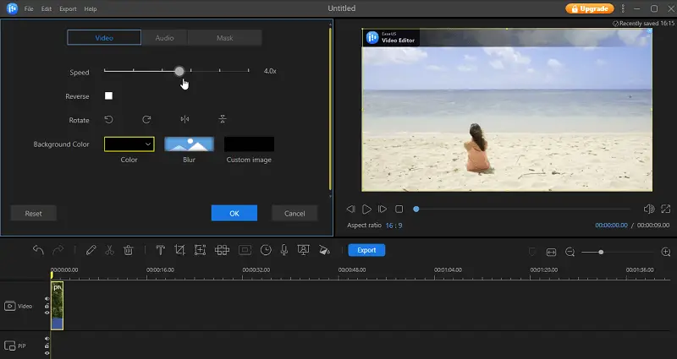Click the blue Export button

coord(366,250)
